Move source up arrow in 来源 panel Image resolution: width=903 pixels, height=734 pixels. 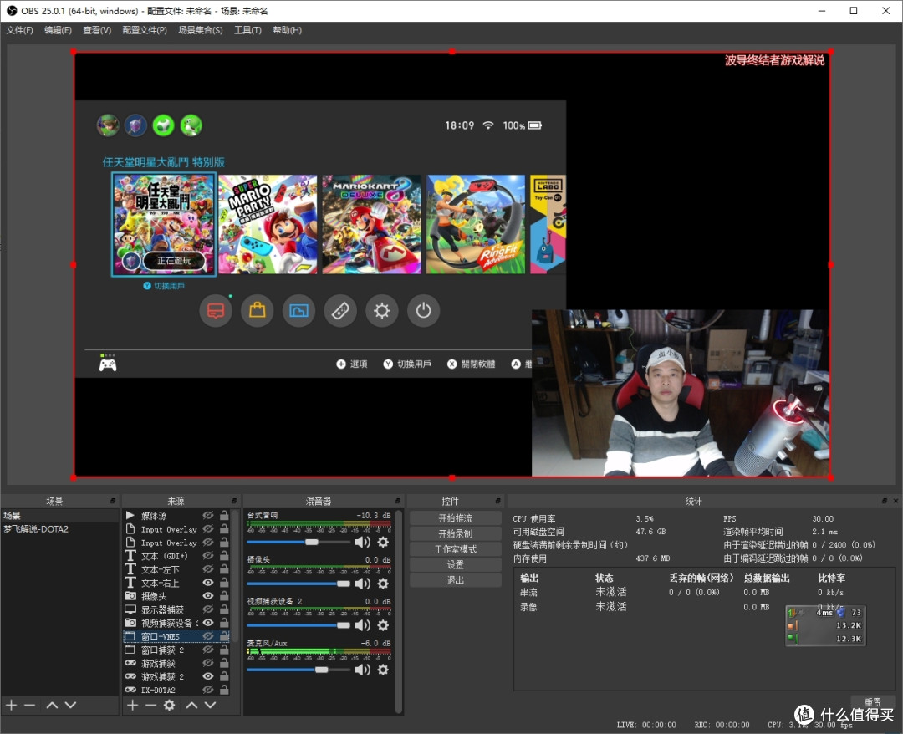click(x=191, y=705)
